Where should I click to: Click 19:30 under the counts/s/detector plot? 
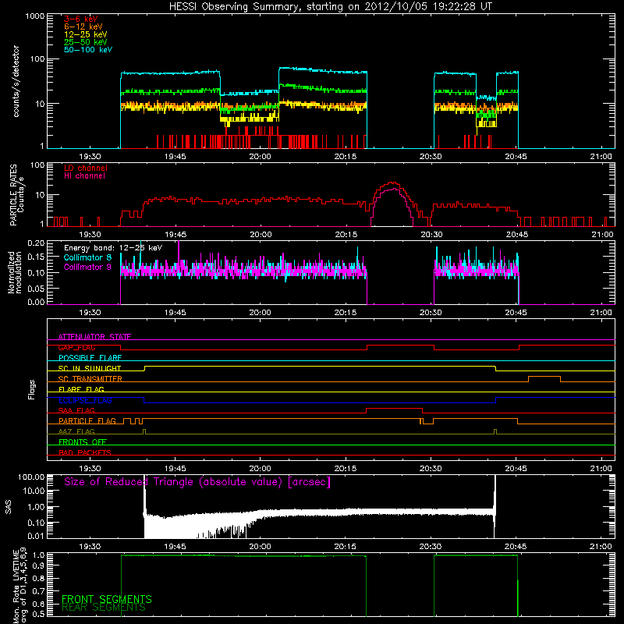click(90, 157)
